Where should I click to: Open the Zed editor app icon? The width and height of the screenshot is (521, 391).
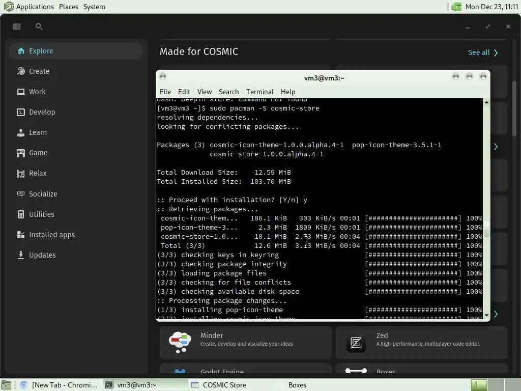[x=356, y=343]
